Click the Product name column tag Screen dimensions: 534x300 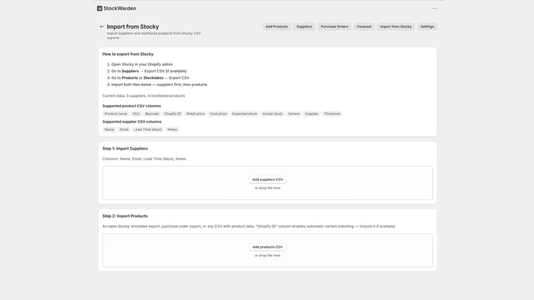pyautogui.click(x=115, y=113)
